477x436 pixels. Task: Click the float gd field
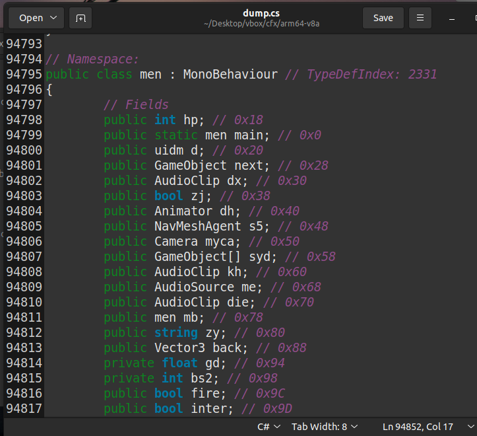[194, 363]
